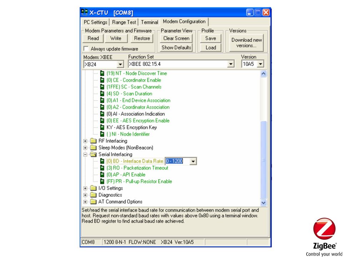Click the NI Node Identifier icon
343x257 pixels.
(102, 134)
